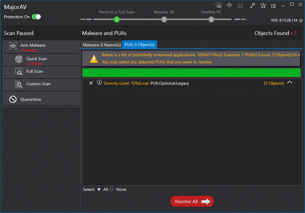Open the envelope messages icon
This screenshot has width=305, height=213.
click(x=240, y=6)
